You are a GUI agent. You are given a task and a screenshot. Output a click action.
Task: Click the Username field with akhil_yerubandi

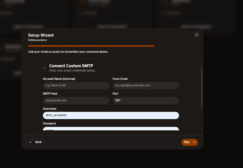click(x=111, y=115)
